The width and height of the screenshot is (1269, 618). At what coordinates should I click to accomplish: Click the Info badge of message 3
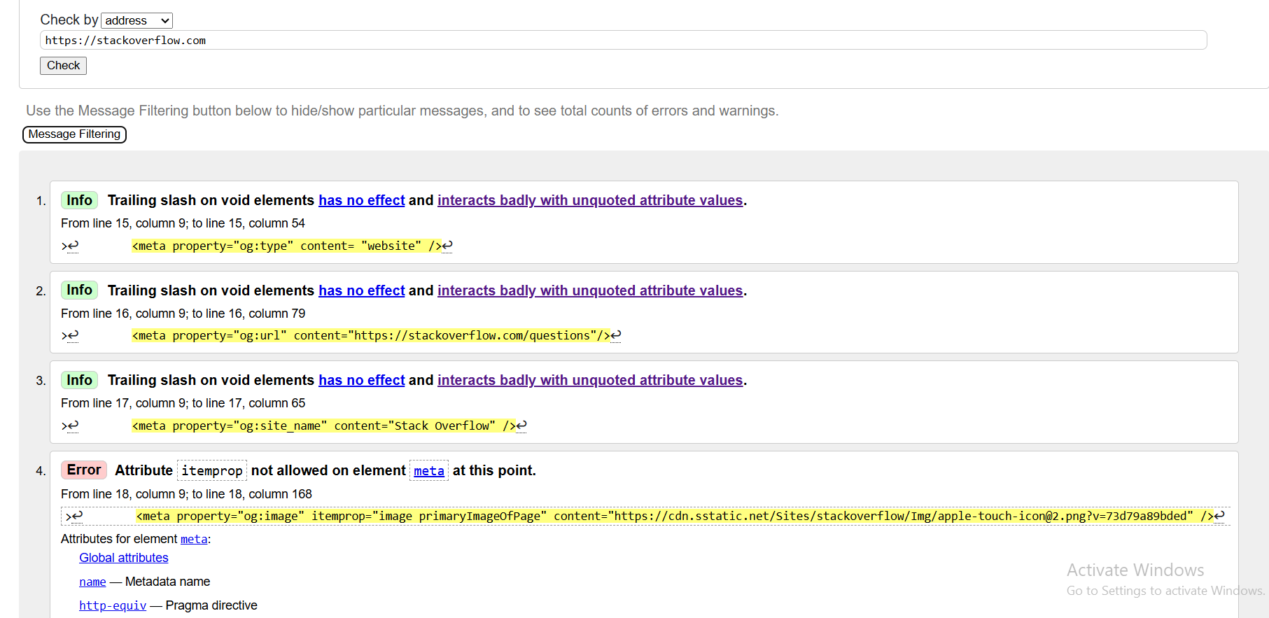(79, 380)
